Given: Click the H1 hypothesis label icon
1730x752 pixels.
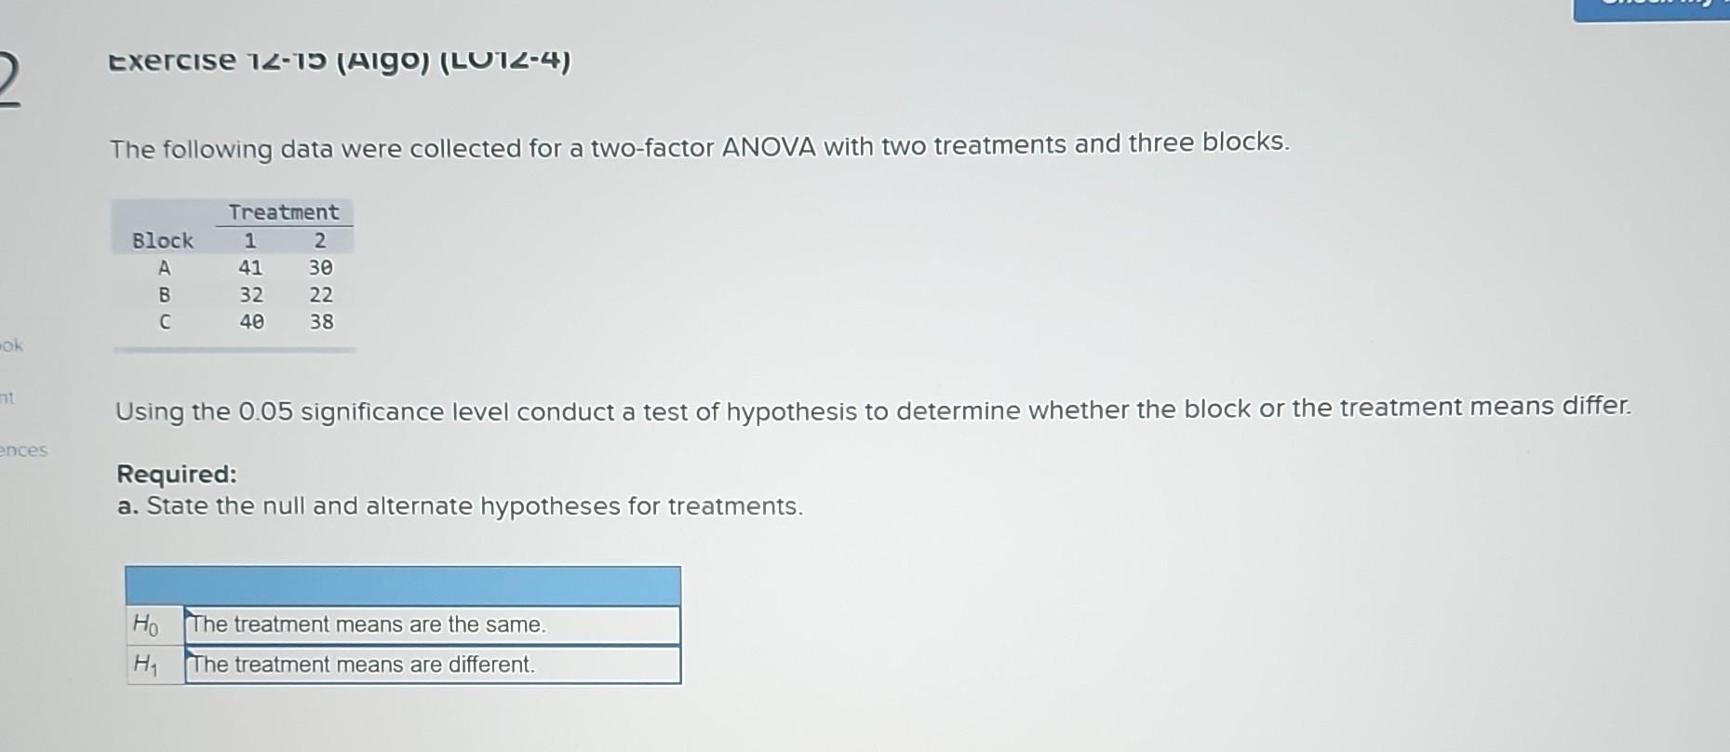Looking at the screenshot, I should click(x=149, y=665).
